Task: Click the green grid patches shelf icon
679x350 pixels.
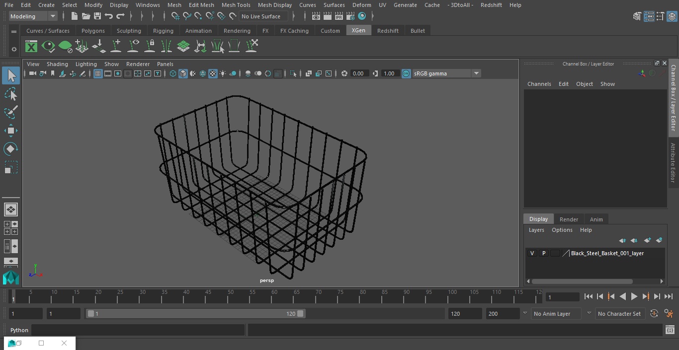Action: click(x=183, y=47)
